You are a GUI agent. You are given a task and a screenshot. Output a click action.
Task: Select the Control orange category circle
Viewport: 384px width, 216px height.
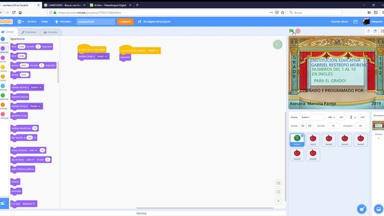(x=2, y=77)
